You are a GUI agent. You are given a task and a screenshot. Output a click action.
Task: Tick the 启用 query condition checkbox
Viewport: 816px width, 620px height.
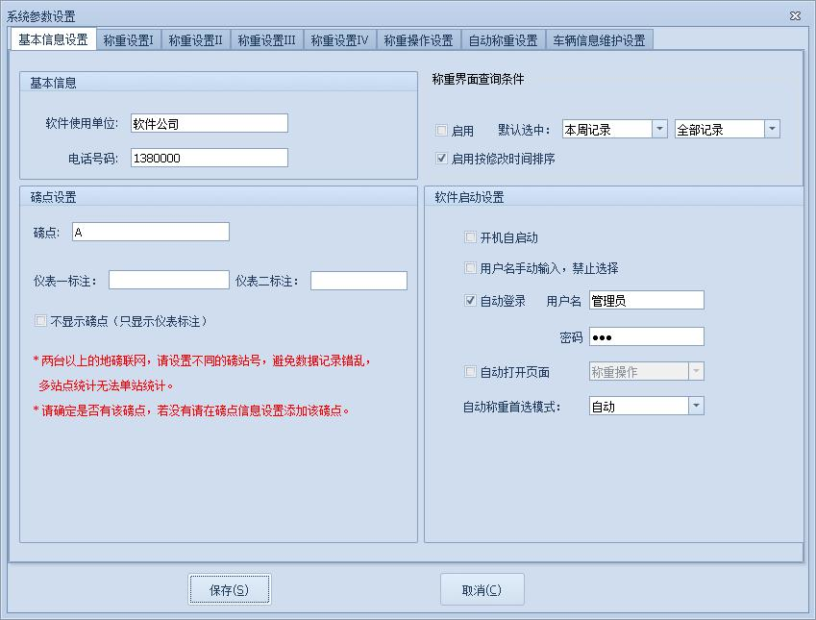tap(441, 130)
